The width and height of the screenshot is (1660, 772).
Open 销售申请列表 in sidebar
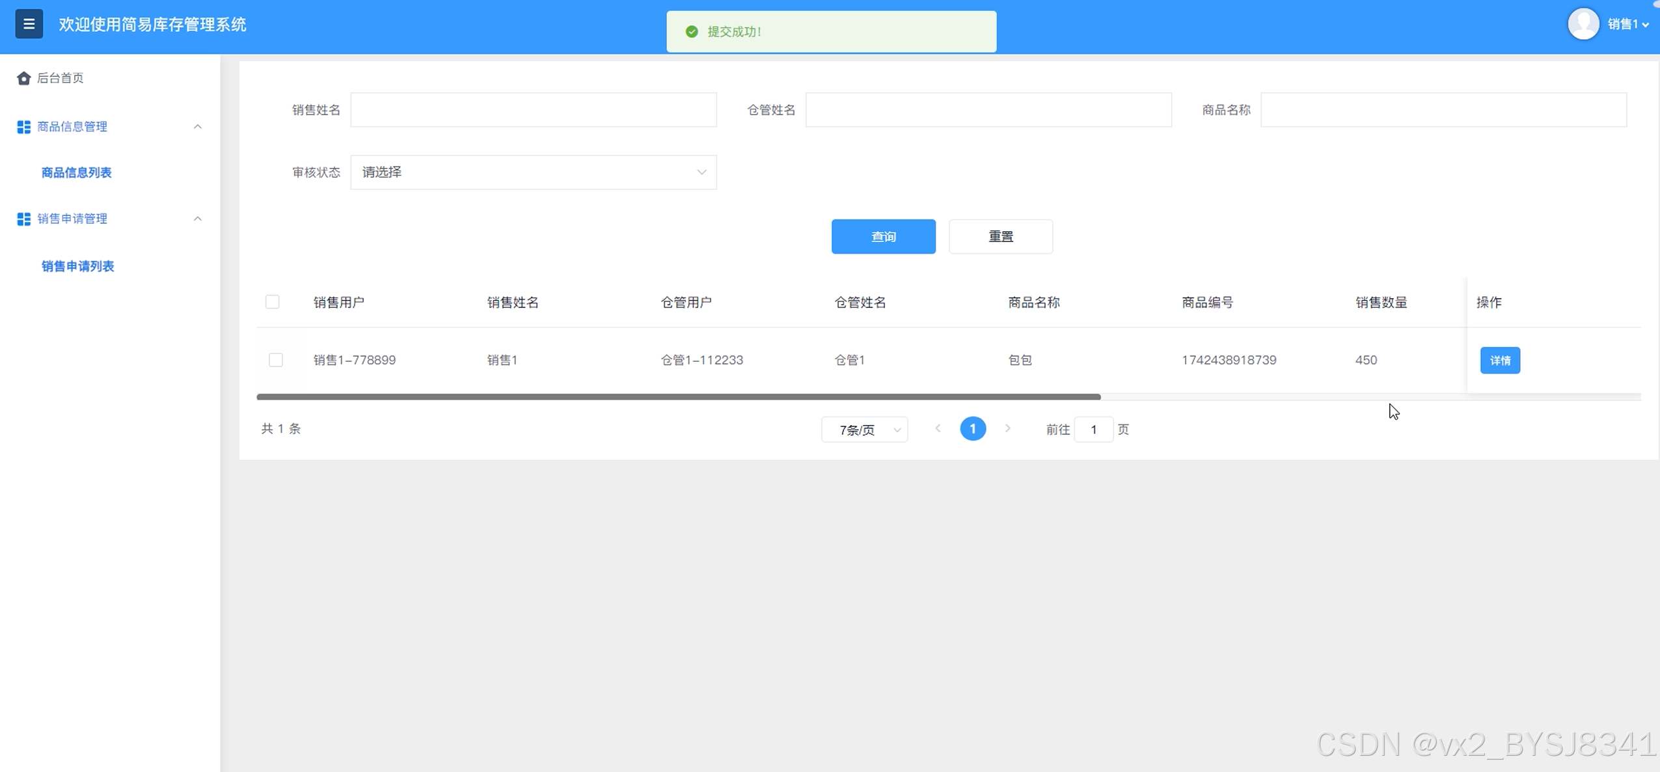pyautogui.click(x=77, y=266)
